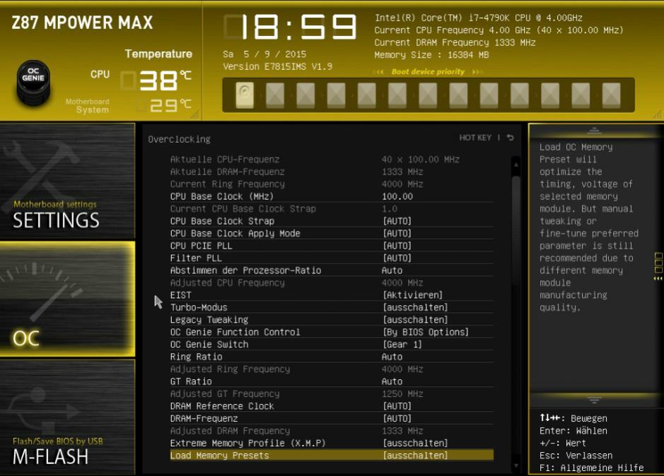Viewport: 664px width, 476px height.
Task: Click Boot device priority label
Action: click(428, 71)
